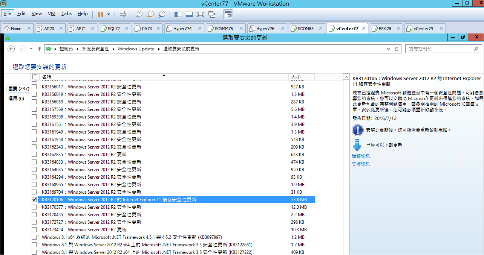This screenshot has width=484, height=255.
Task: Open the recent locations dropdown arrow
Action: (x=31, y=49)
